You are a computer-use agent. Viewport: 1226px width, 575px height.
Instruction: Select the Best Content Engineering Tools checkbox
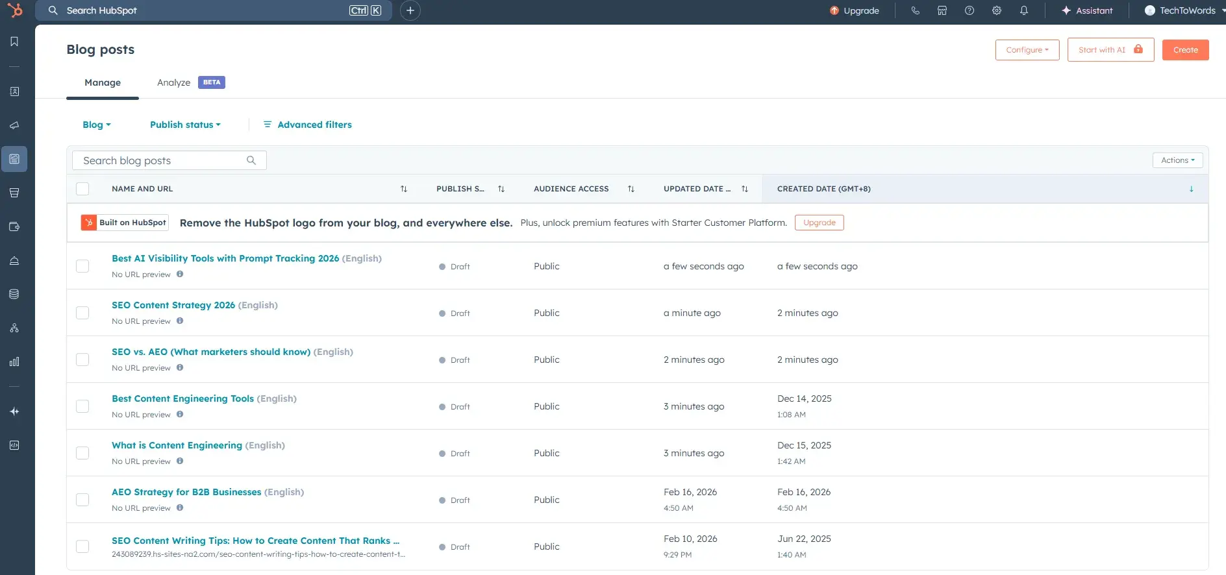click(82, 406)
